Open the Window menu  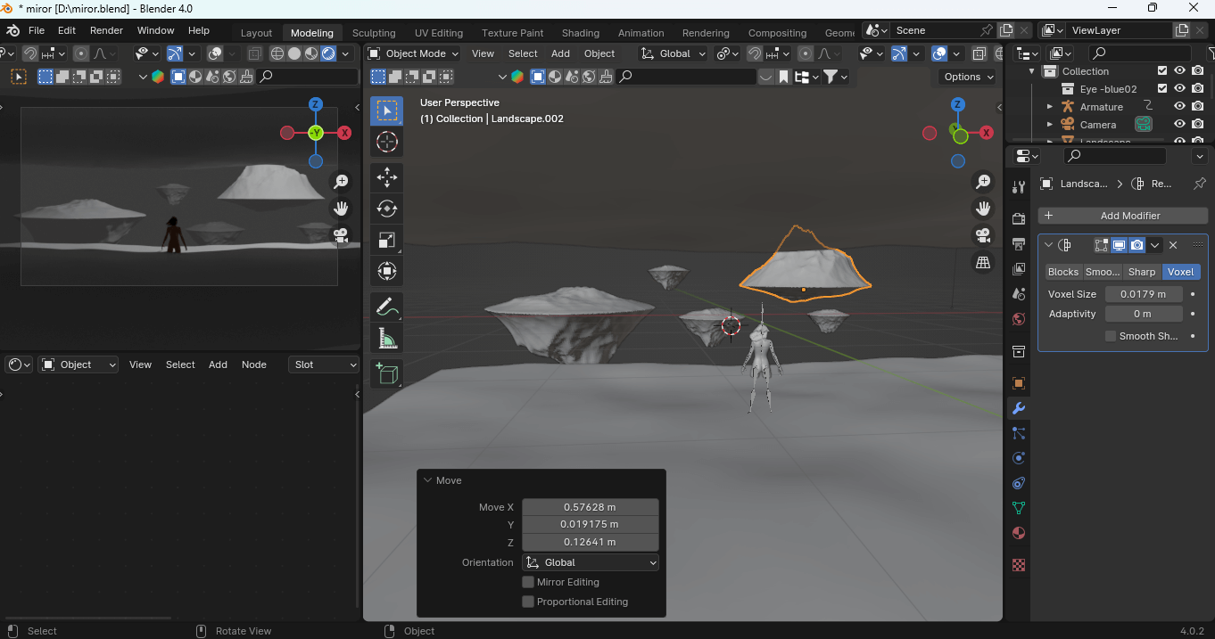tap(155, 30)
